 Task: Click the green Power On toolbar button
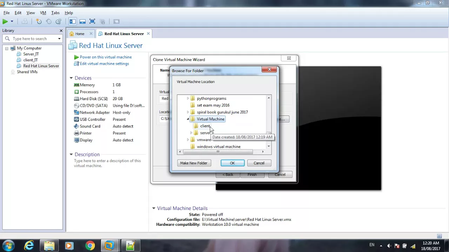5,22
